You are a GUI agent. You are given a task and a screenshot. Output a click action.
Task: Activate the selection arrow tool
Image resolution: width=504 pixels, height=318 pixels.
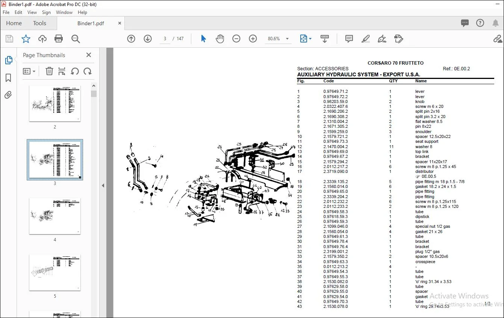click(x=203, y=39)
